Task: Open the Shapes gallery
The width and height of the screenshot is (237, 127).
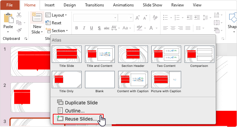Action: coord(233,23)
